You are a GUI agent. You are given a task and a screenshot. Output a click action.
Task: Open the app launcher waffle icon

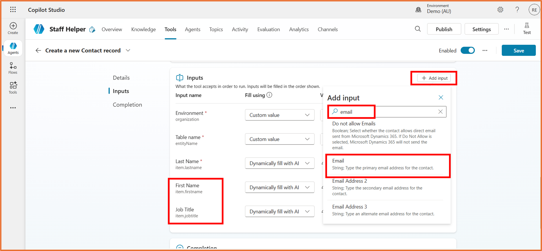point(13,10)
